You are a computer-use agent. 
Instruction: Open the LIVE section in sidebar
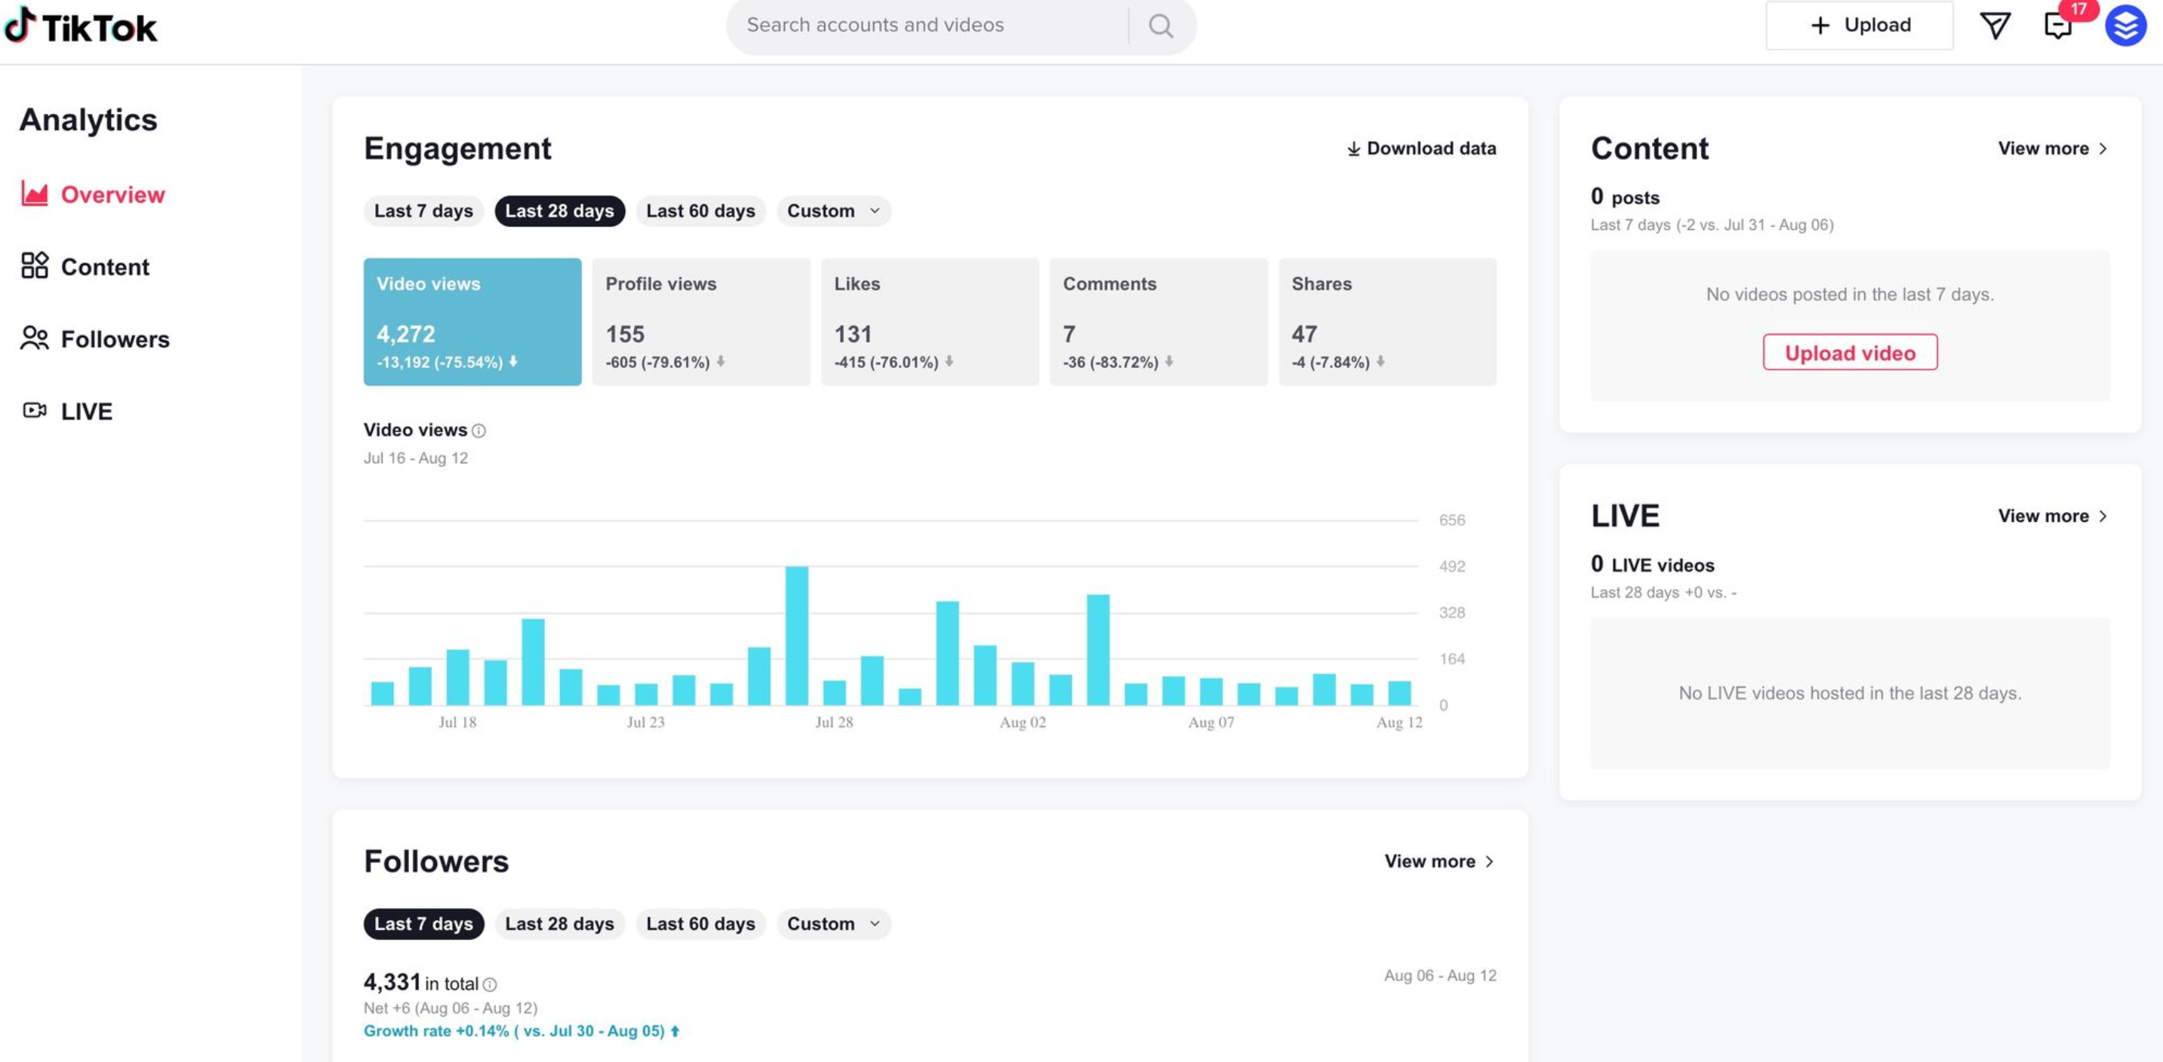(x=85, y=411)
